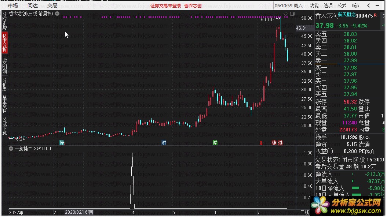Click the 日线 period selector
This screenshot has height=217, width=387.
pos(304,212)
